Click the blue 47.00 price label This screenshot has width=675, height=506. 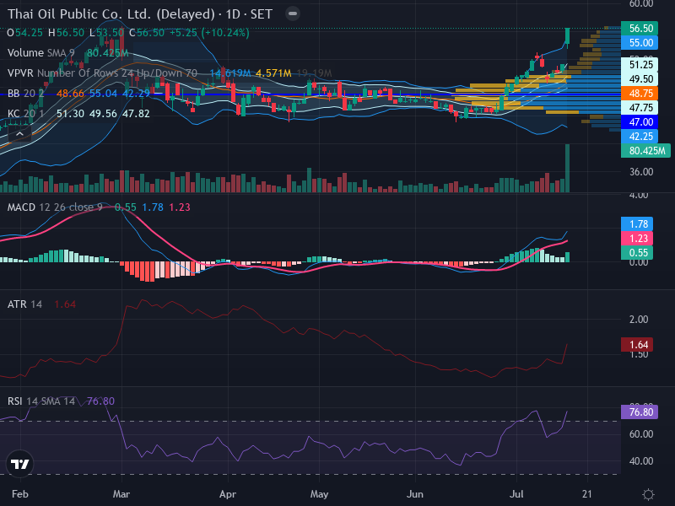click(640, 122)
